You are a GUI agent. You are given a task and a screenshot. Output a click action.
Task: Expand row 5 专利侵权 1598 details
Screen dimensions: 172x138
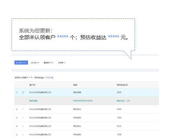(23, 135)
